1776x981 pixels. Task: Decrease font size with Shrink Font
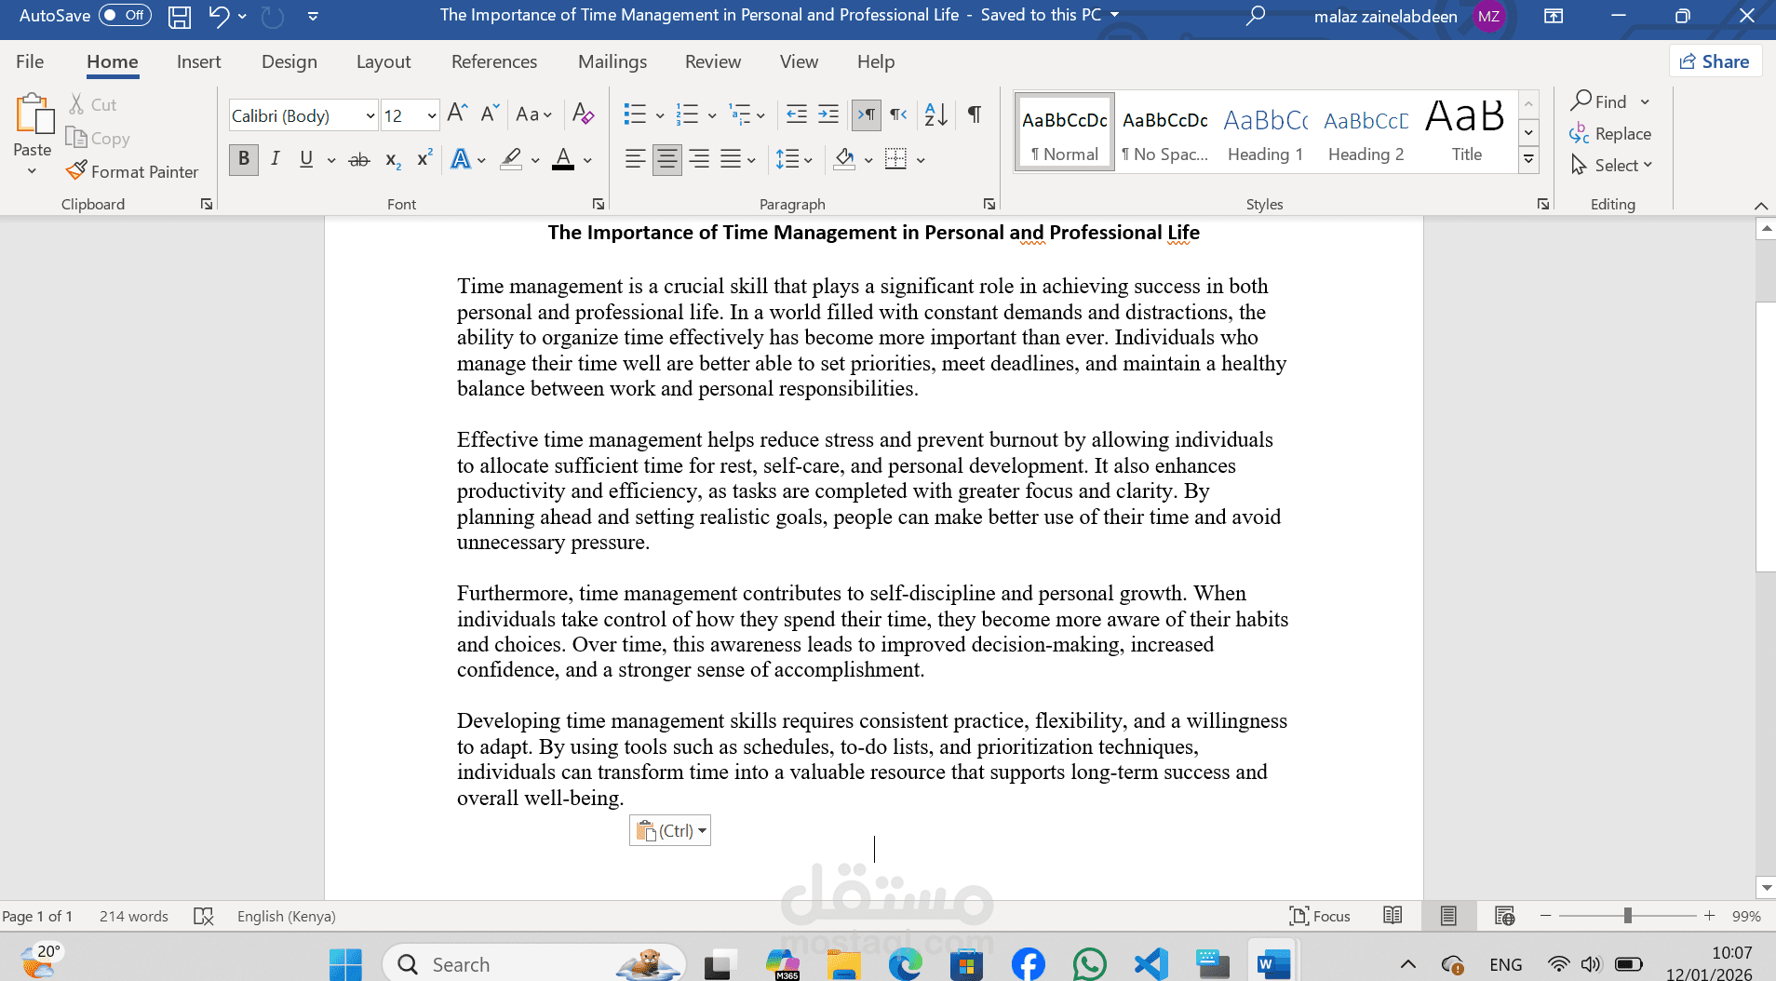[491, 114]
